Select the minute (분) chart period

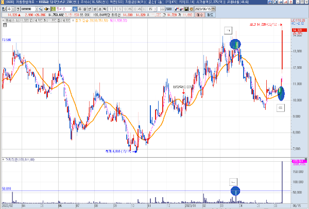pos(95,9)
